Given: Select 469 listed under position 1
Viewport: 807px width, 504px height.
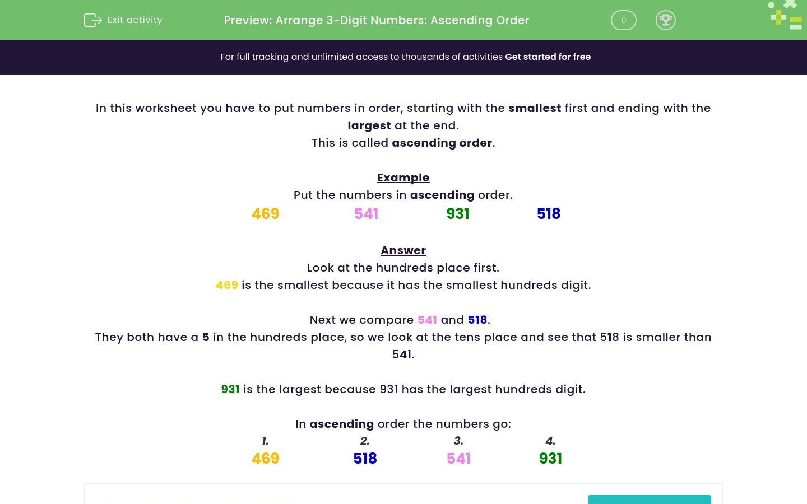Looking at the screenshot, I should 265,458.
